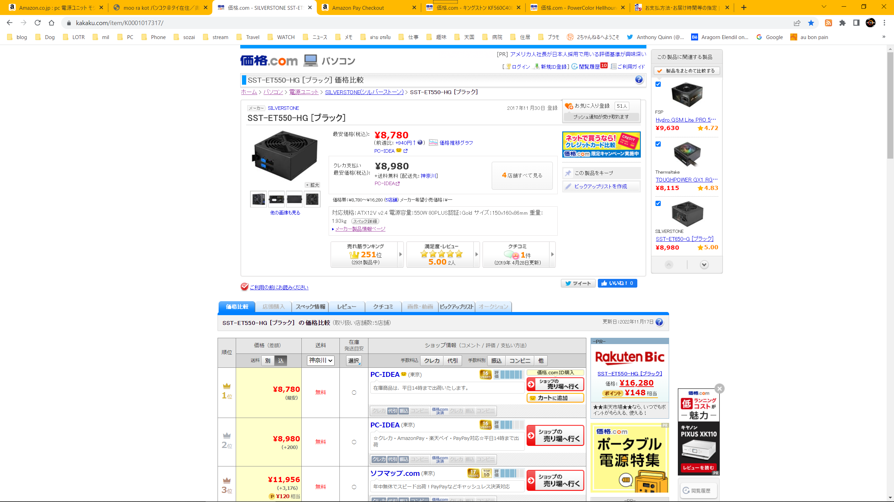Switch to the クチコミ tab

coord(383,307)
